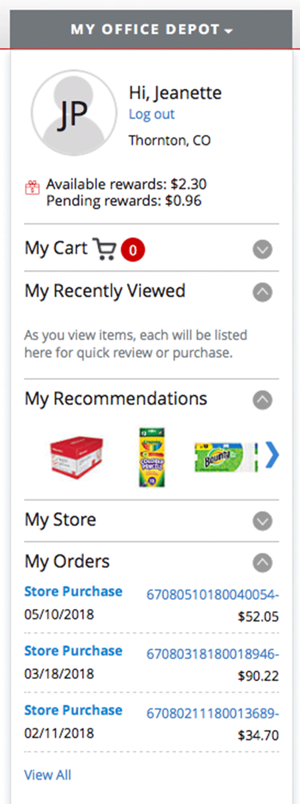Open order number 67080318180018946

point(213,654)
